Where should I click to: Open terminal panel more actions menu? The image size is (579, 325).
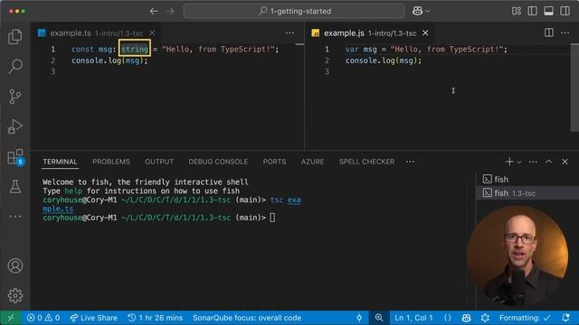[533, 162]
